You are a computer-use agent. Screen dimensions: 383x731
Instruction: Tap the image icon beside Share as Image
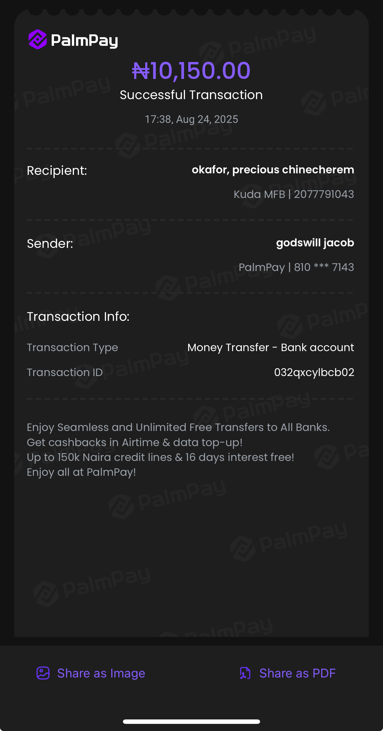(43, 673)
